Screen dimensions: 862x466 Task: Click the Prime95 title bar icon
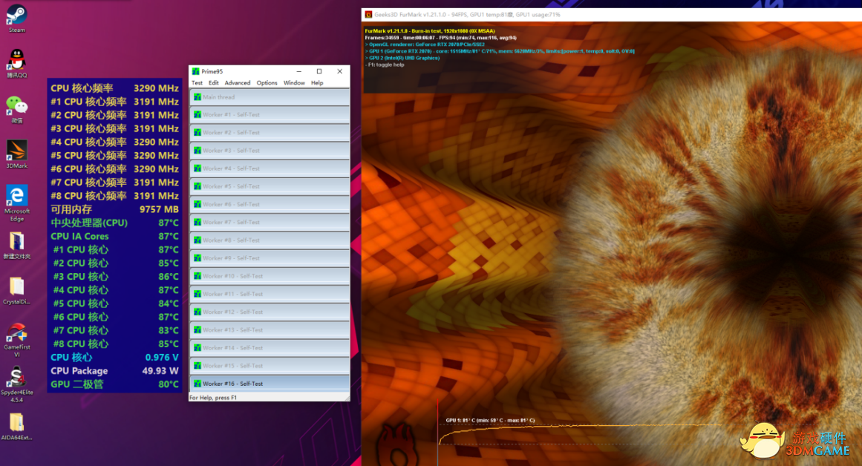[x=195, y=71]
